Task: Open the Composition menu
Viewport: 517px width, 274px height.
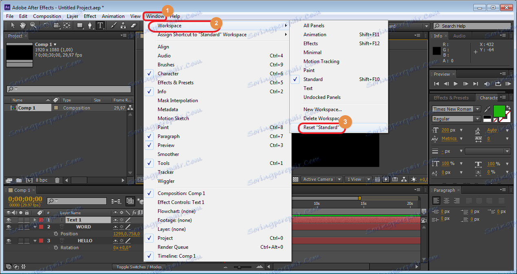Action: [x=47, y=16]
